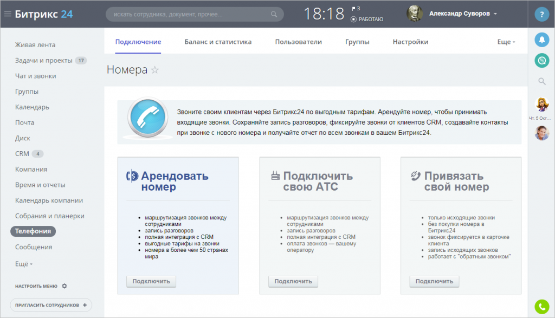Viewport: 555px width, 318px height.
Task: Add Номера page to favorites star
Action: point(154,70)
